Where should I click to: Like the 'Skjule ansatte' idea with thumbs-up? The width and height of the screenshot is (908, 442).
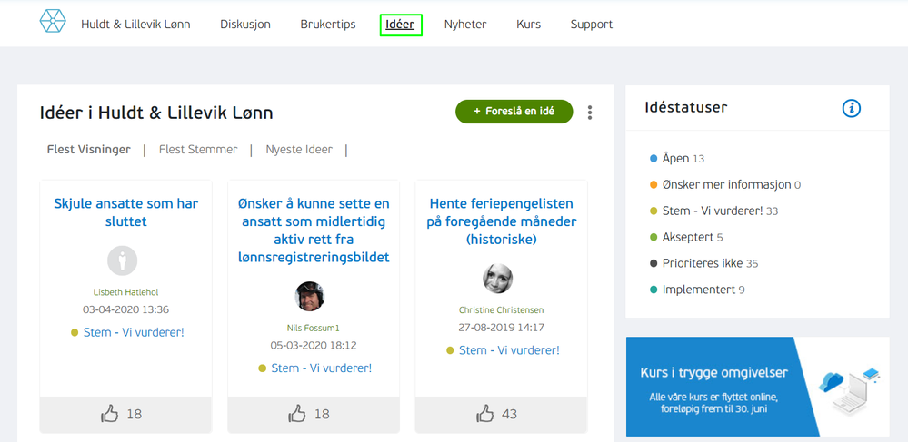pyautogui.click(x=110, y=414)
